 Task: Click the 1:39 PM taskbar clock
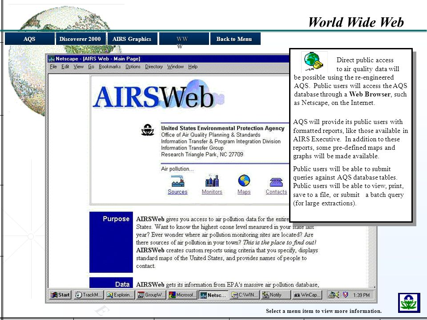361,295
